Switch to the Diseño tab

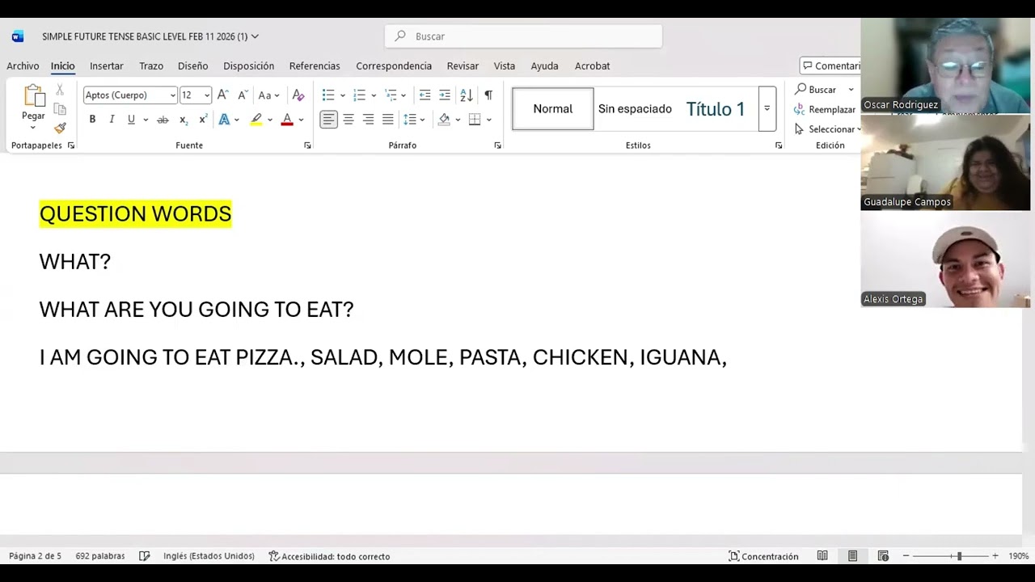(193, 66)
